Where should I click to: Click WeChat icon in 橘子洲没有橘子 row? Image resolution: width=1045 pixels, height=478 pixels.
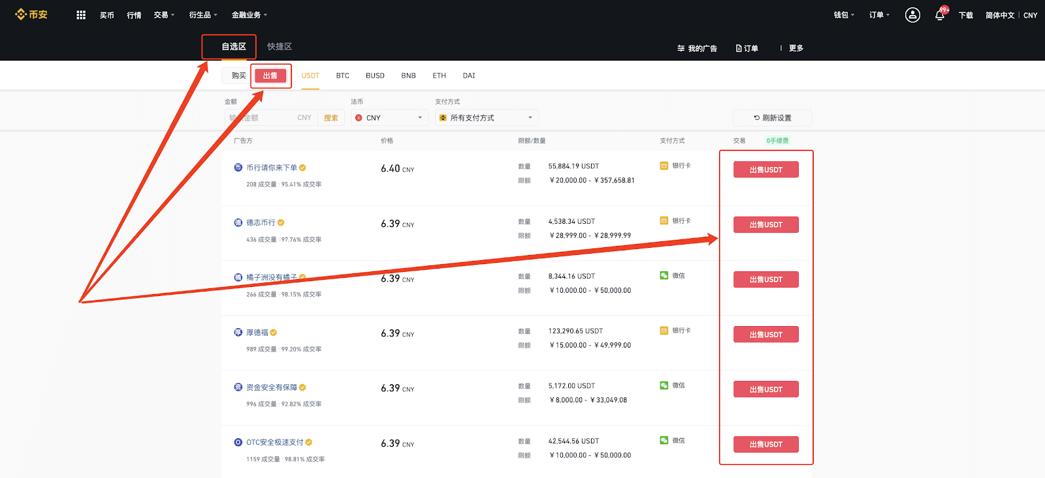coord(664,275)
